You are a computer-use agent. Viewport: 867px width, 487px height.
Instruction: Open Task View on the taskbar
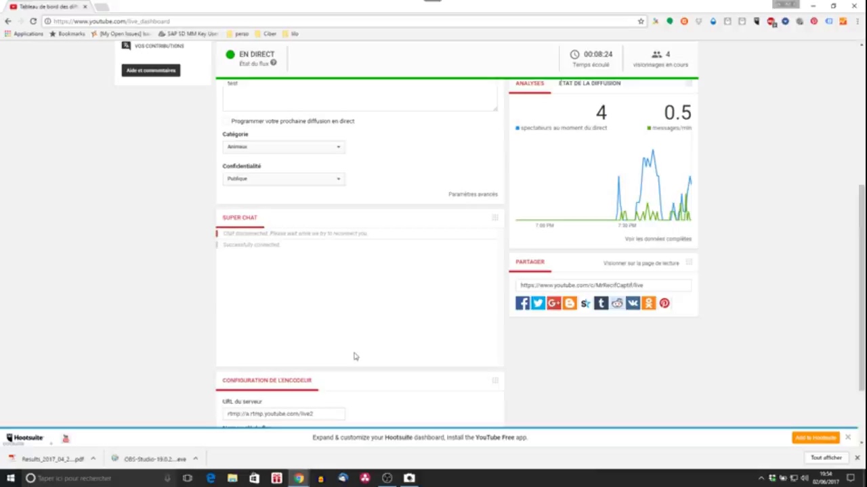click(188, 478)
